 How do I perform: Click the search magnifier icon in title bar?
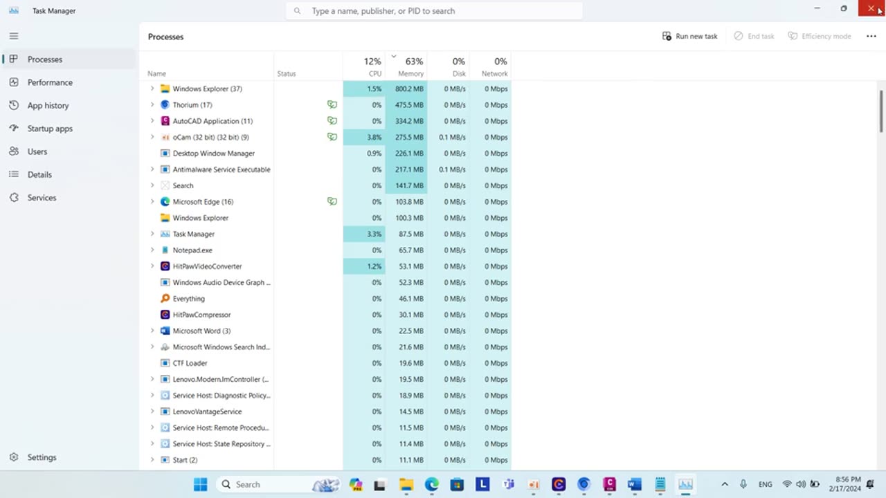coord(298,11)
